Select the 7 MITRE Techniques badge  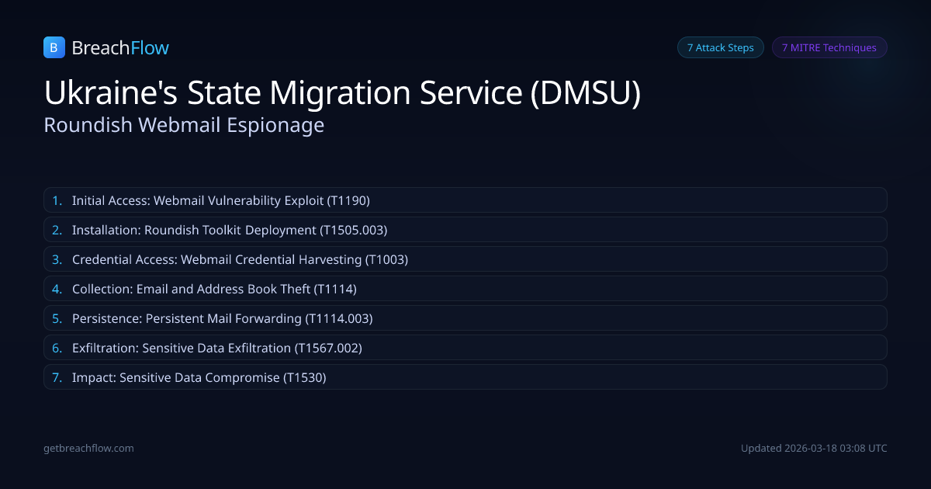click(829, 47)
